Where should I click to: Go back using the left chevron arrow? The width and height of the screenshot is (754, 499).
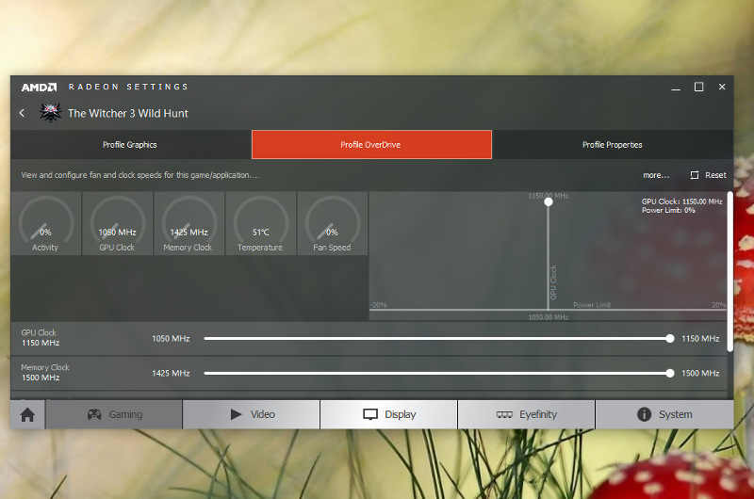tap(22, 113)
